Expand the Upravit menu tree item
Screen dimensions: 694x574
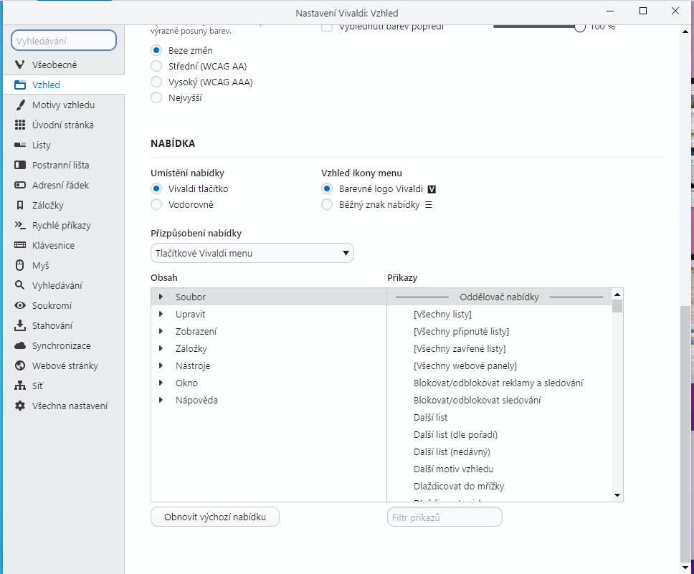(x=161, y=314)
